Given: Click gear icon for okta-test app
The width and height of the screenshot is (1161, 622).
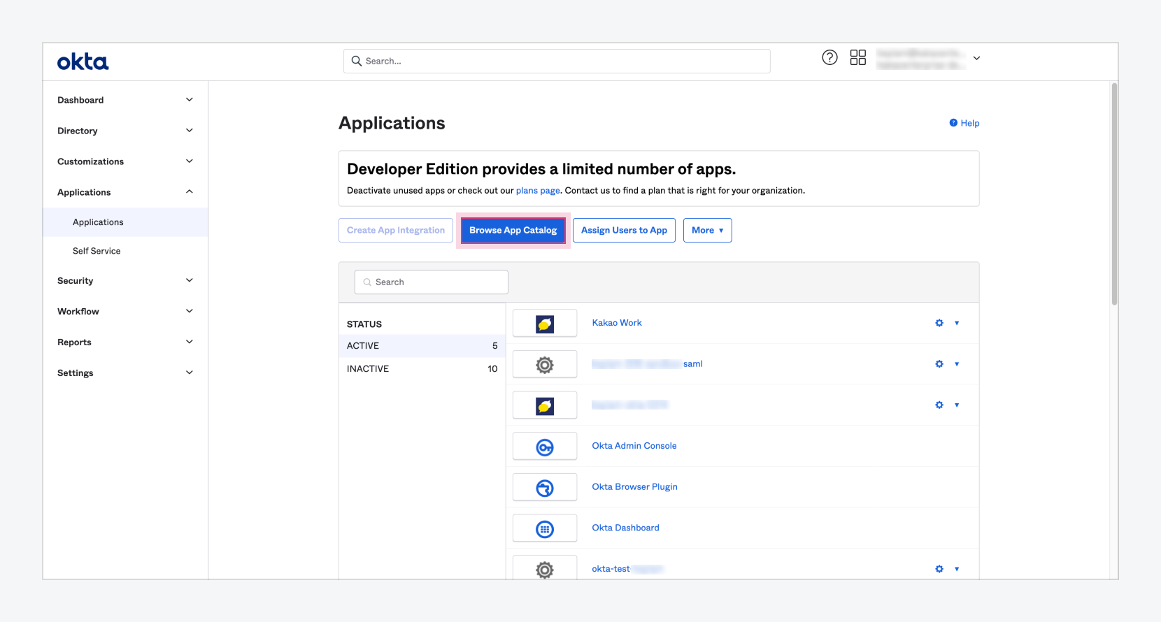Looking at the screenshot, I should coord(939,569).
